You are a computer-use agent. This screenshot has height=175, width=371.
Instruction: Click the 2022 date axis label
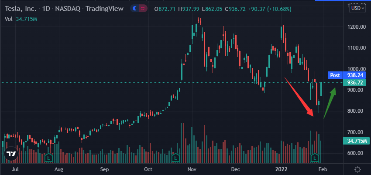(282, 169)
